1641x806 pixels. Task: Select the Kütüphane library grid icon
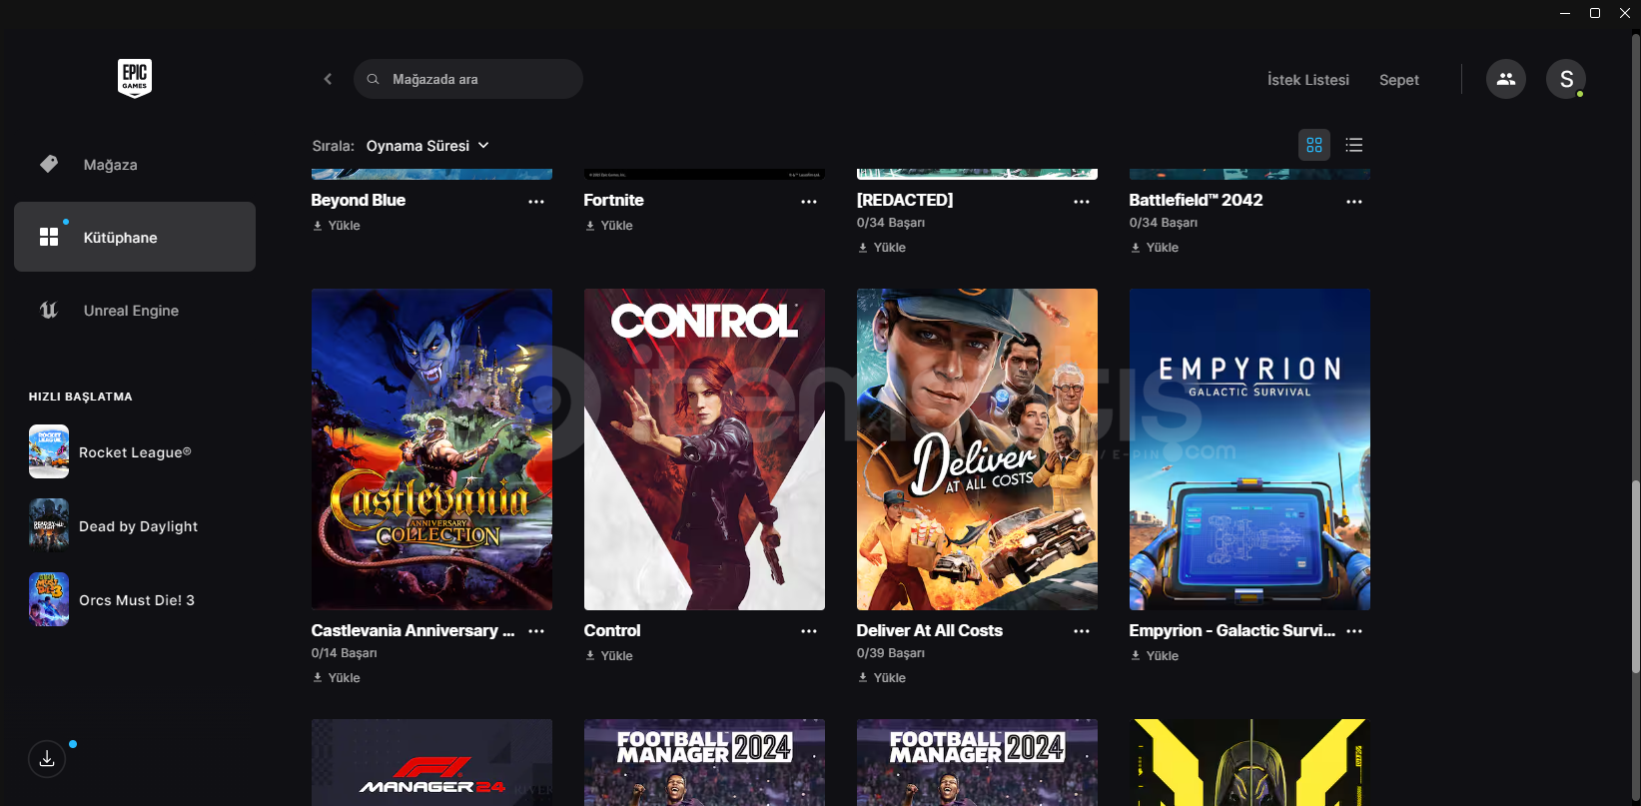pyautogui.click(x=49, y=237)
